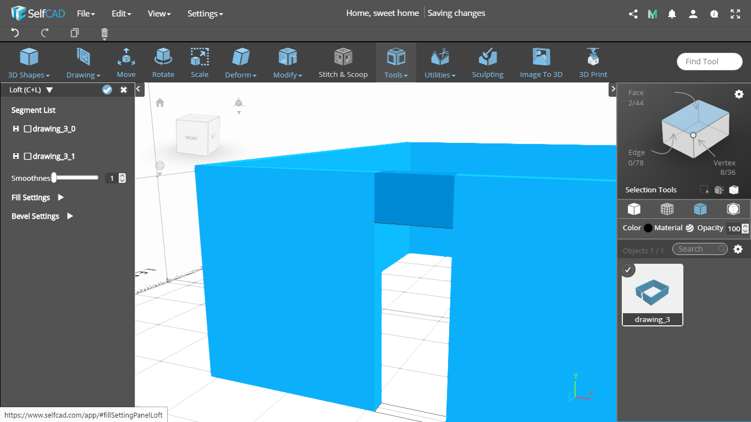Open notifications bell icon

coord(672,14)
